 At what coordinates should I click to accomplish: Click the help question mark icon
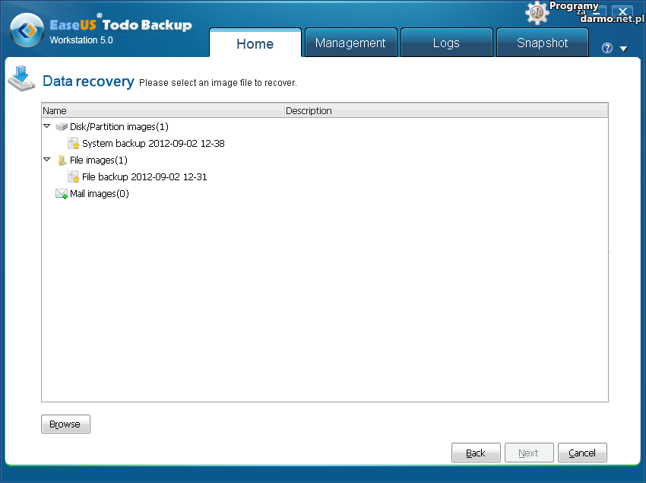coord(606,49)
